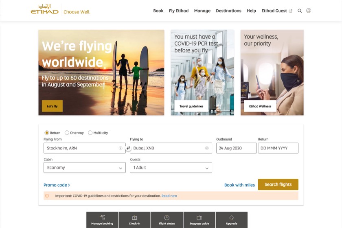Open Flight status tile
342x228 pixels.
167,220
